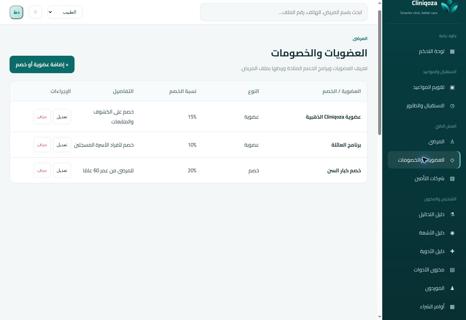Edit the برنامج العائلة row
The height and width of the screenshot is (320, 466).
click(62, 145)
